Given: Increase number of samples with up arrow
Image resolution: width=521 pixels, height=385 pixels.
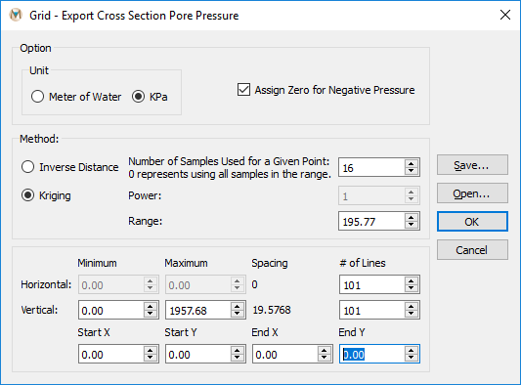Looking at the screenshot, I should 411,164.
